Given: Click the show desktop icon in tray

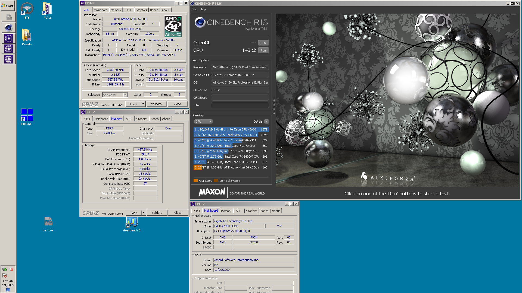Looking at the screenshot, I should click(8, 290).
